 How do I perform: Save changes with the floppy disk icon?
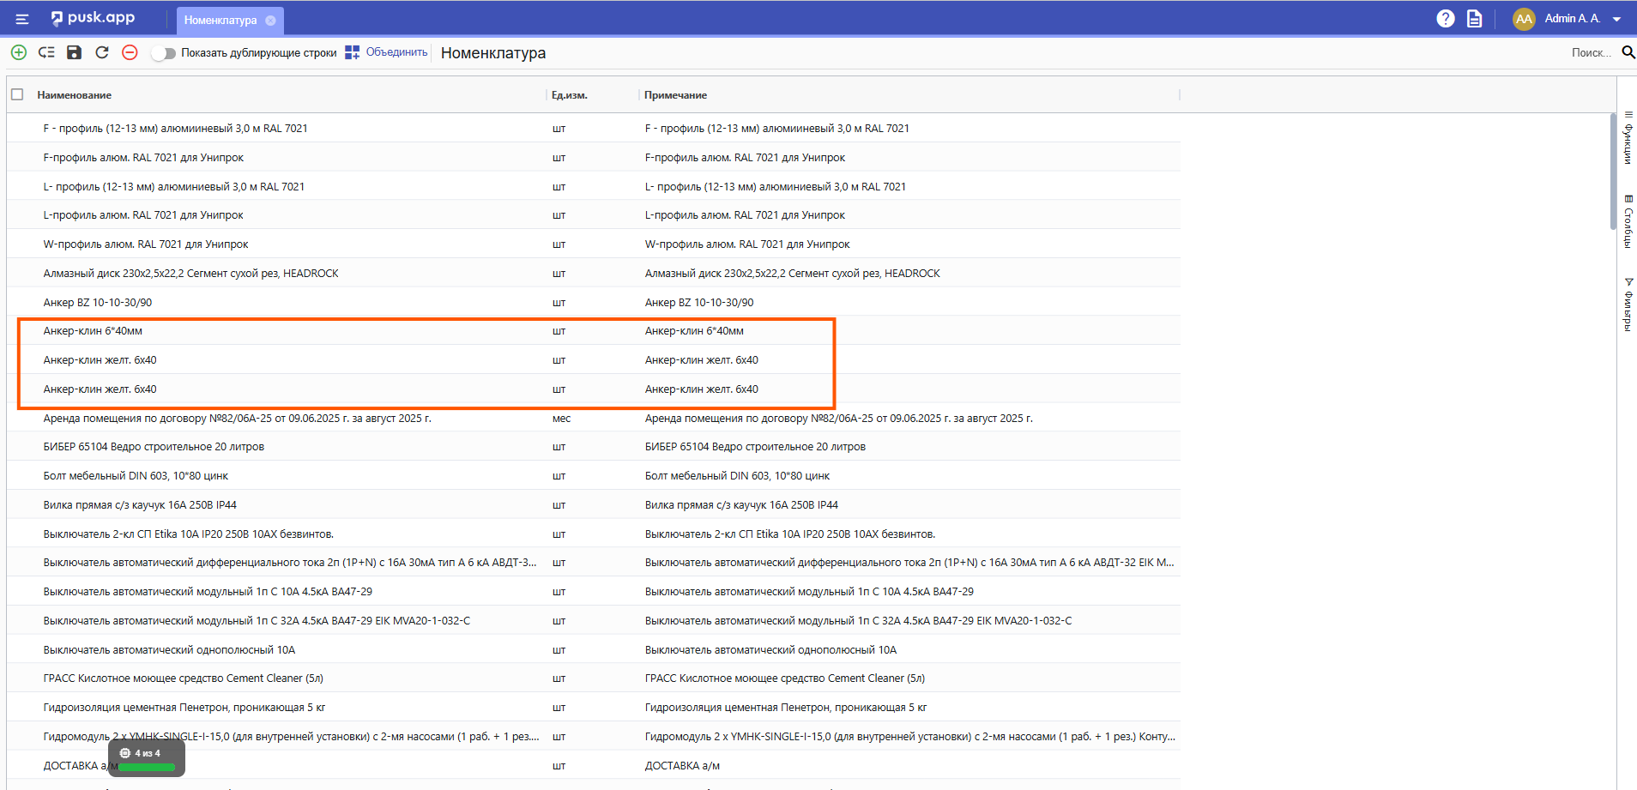pos(75,52)
